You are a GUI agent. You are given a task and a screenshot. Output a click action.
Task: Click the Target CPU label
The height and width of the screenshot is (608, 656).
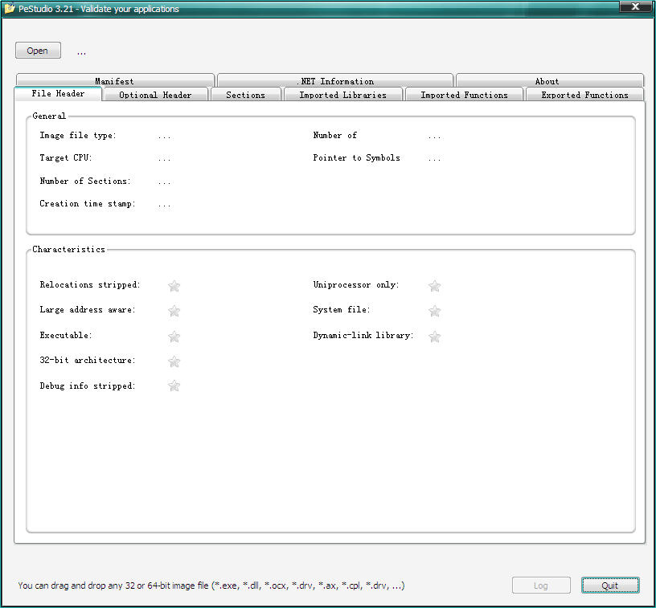66,158
